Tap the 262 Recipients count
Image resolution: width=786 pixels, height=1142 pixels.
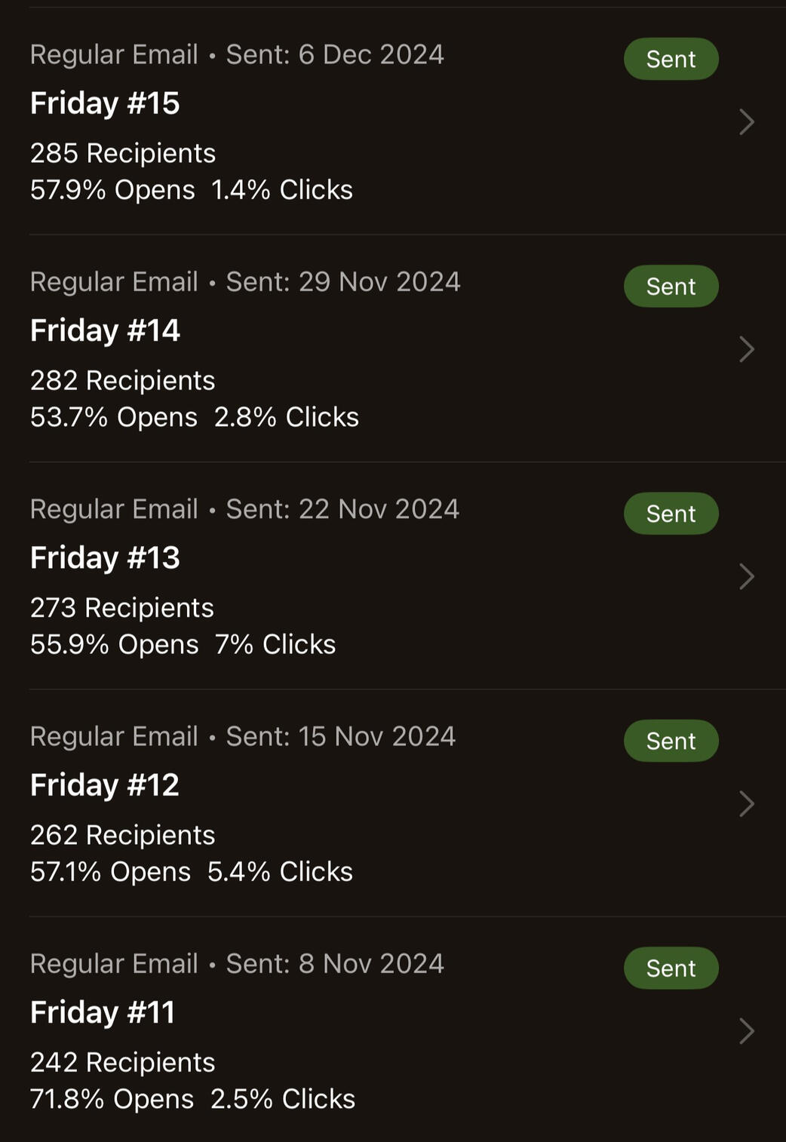click(x=123, y=835)
